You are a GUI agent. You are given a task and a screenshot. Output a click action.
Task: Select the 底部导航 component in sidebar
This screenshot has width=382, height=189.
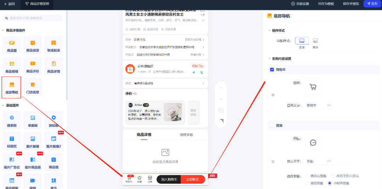12,87
